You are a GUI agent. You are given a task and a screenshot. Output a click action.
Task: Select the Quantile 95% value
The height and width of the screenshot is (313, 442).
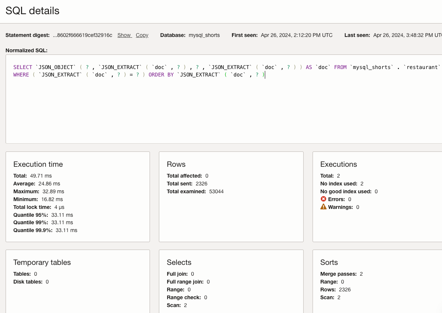pos(62,215)
